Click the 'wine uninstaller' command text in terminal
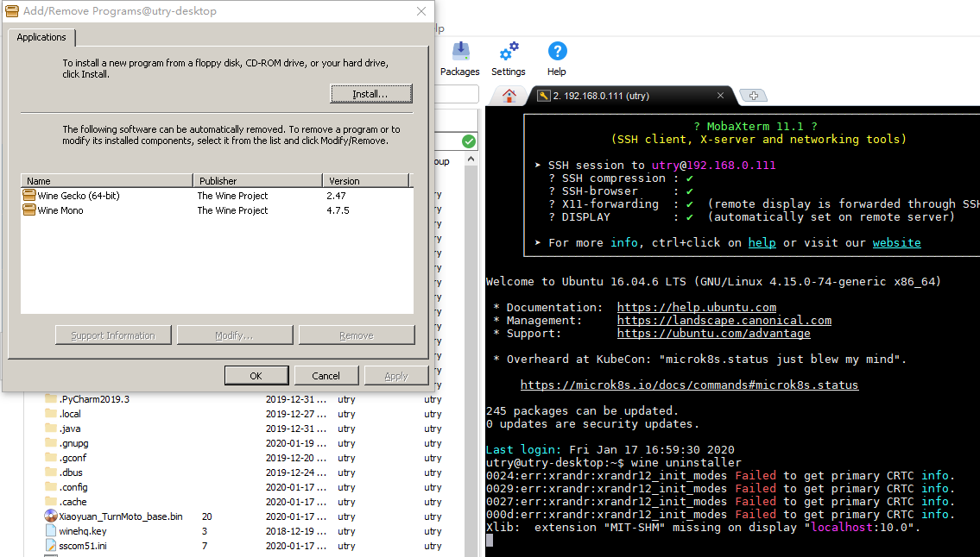The height and width of the screenshot is (557, 980). point(686,463)
